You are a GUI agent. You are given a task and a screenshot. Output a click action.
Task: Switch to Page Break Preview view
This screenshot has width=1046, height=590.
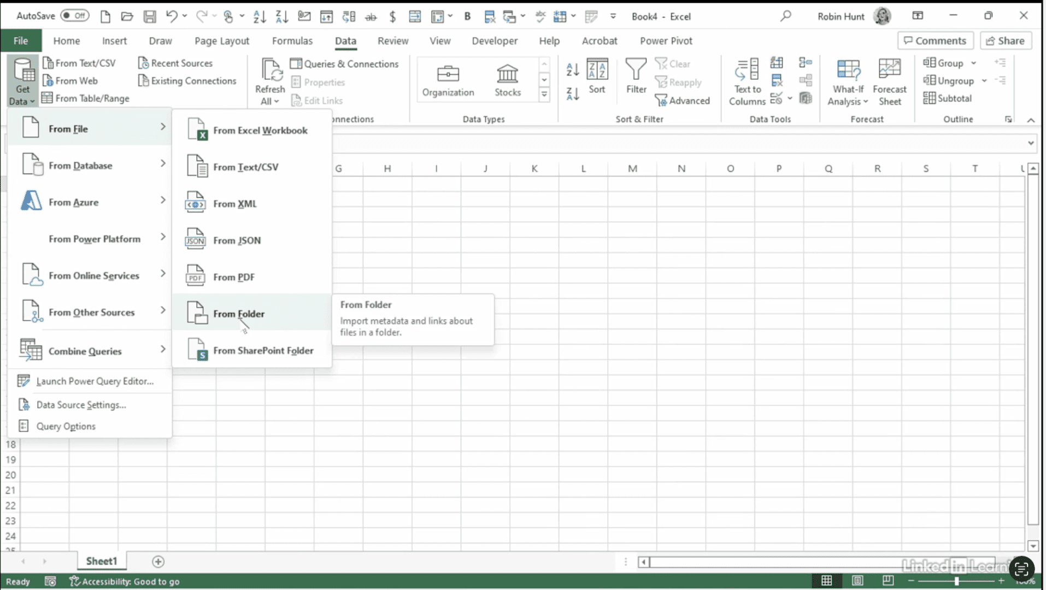(888, 581)
